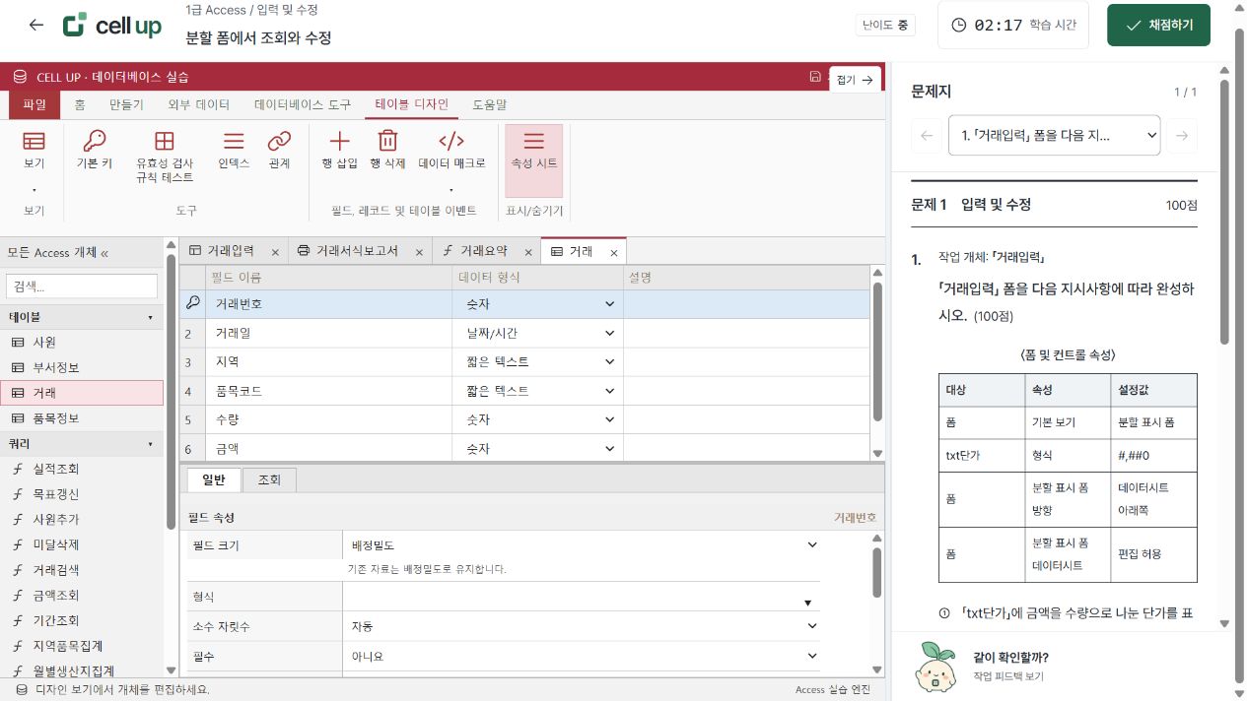Switch to the 외부 데이터 tab
The width and height of the screenshot is (1247, 701).
(198, 104)
